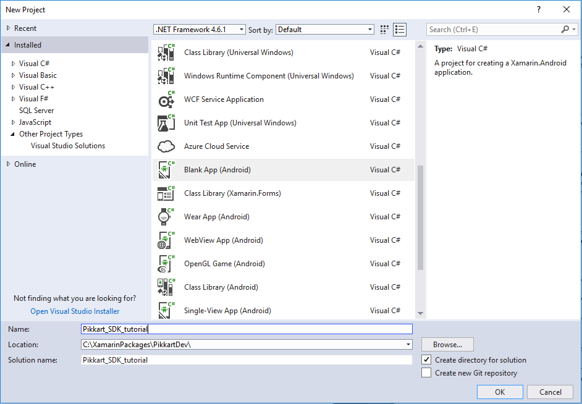Click the OK button
The width and height of the screenshot is (582, 404).
coord(500,392)
